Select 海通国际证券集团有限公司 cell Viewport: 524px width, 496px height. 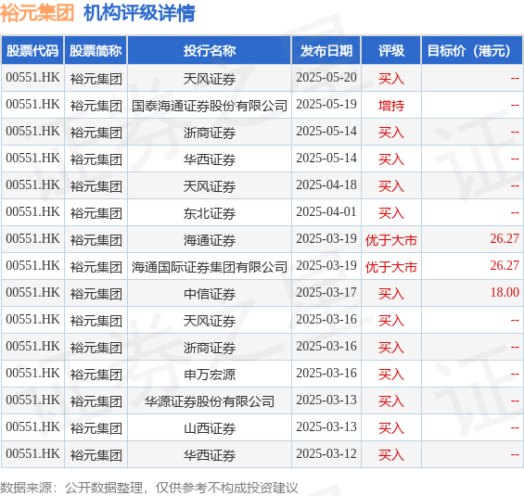[210, 267]
